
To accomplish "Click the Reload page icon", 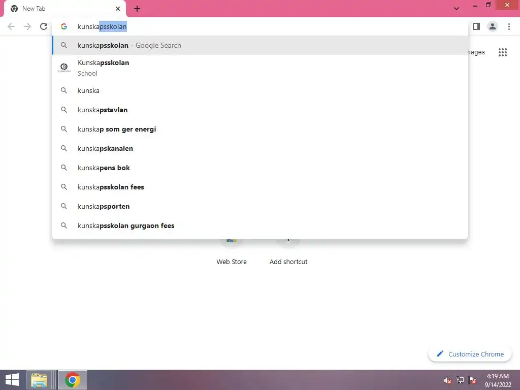I will tap(44, 26).
